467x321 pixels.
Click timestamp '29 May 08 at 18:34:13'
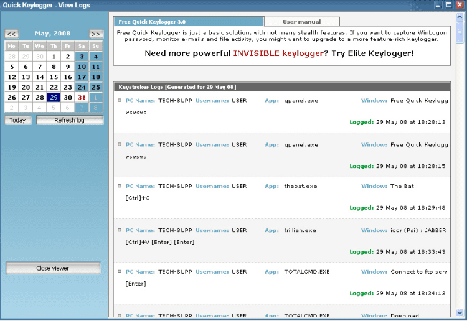click(411, 294)
